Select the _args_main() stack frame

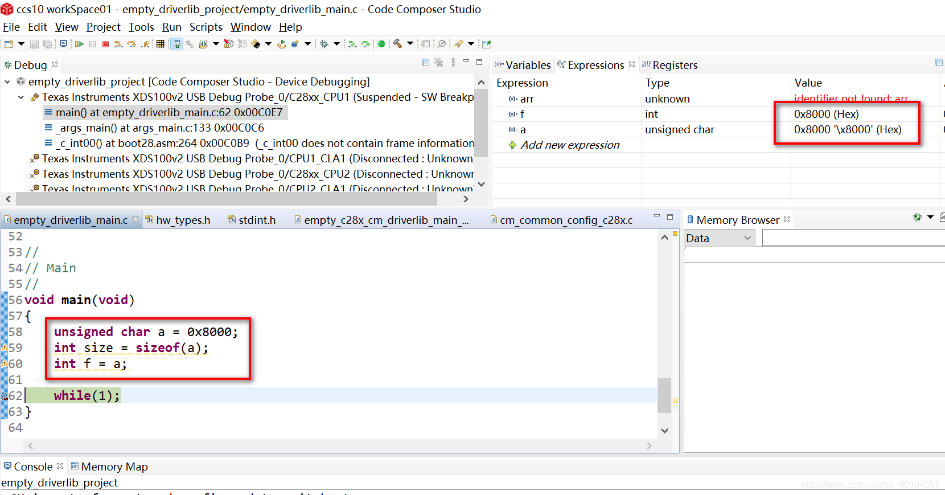click(155, 128)
